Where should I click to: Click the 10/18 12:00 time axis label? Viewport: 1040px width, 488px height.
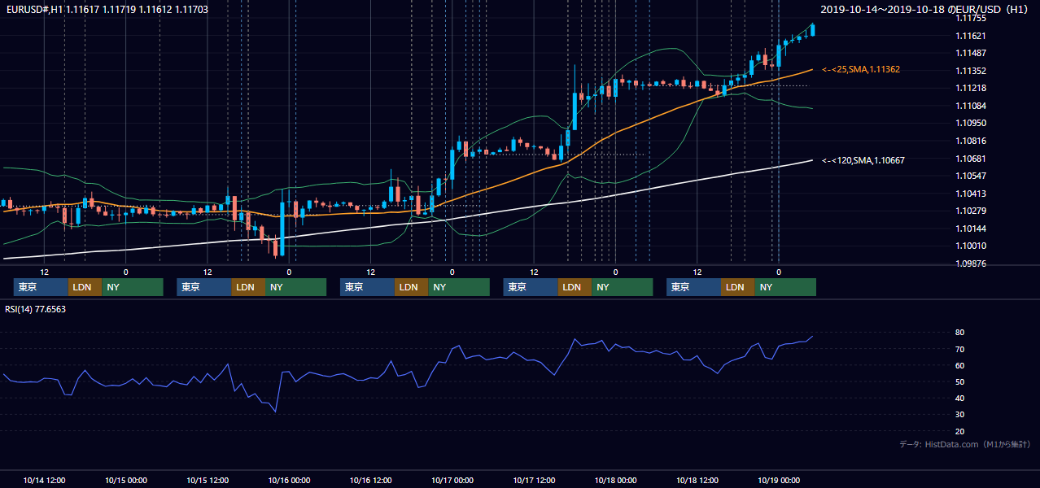tap(697, 480)
